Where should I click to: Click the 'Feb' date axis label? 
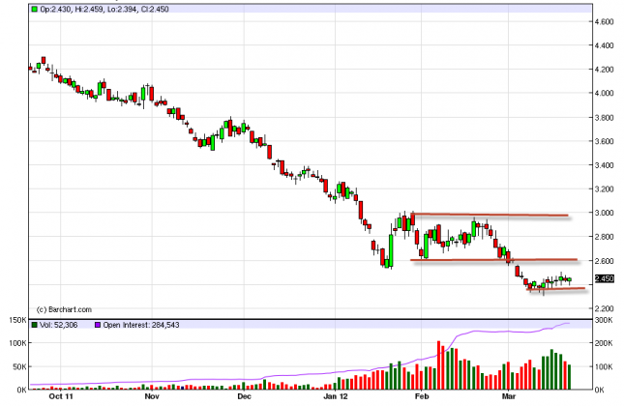tap(422, 396)
